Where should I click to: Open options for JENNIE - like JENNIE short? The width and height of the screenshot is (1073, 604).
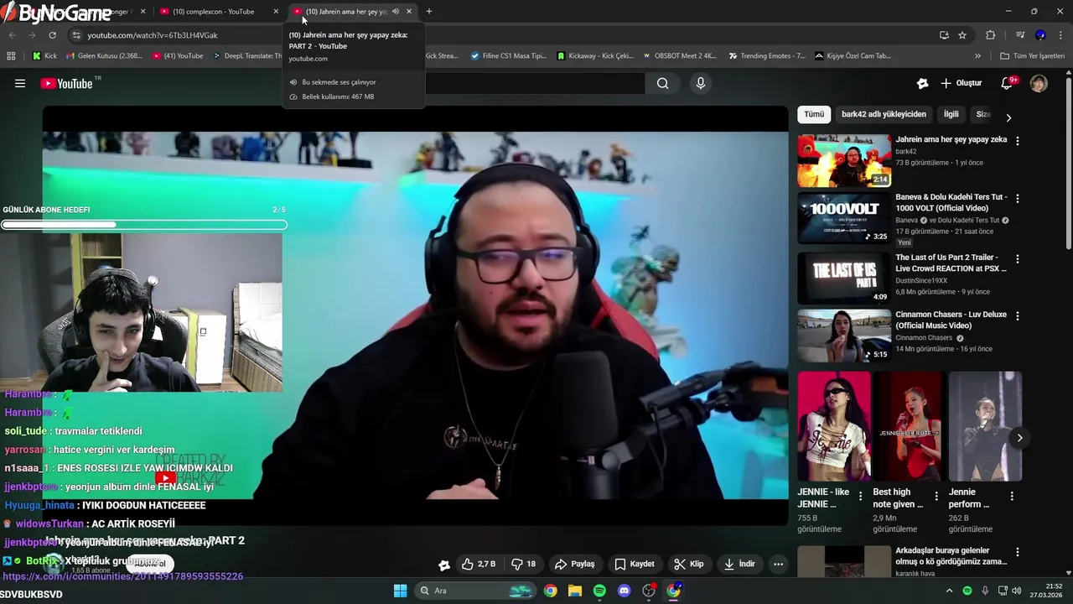(860, 497)
